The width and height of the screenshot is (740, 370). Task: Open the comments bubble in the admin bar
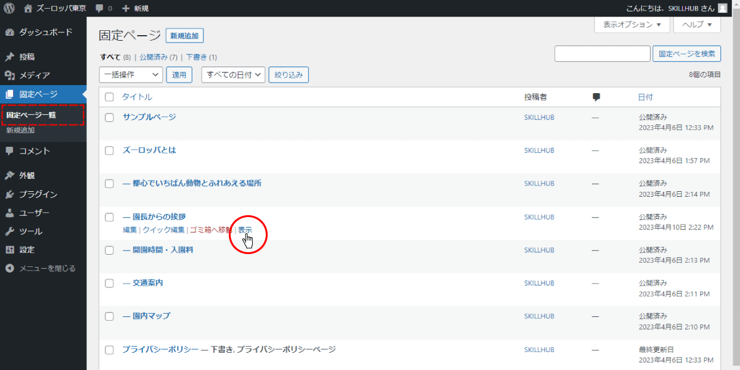(x=103, y=8)
